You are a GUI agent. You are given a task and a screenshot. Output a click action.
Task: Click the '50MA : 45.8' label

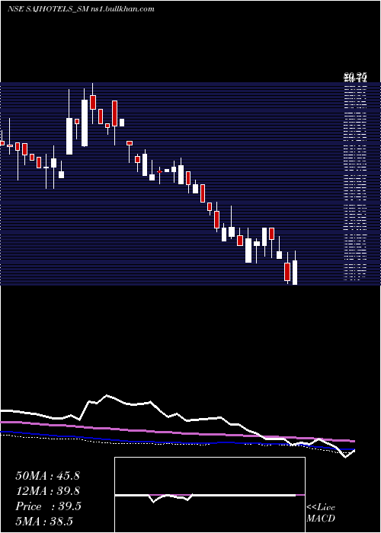tap(47, 476)
